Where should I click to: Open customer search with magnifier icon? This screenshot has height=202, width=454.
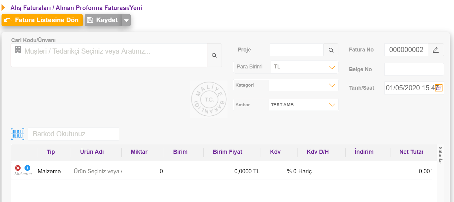pos(214,55)
